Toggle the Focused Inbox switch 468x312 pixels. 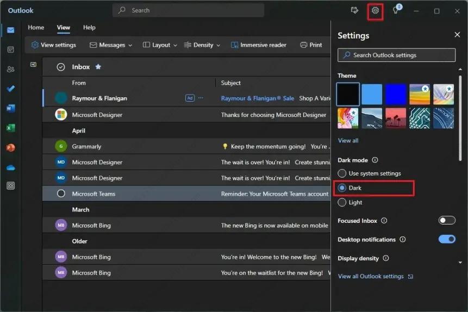click(x=447, y=220)
